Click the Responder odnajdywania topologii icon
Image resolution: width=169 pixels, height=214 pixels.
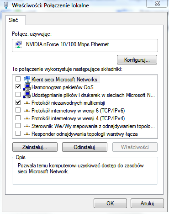coord(27,134)
